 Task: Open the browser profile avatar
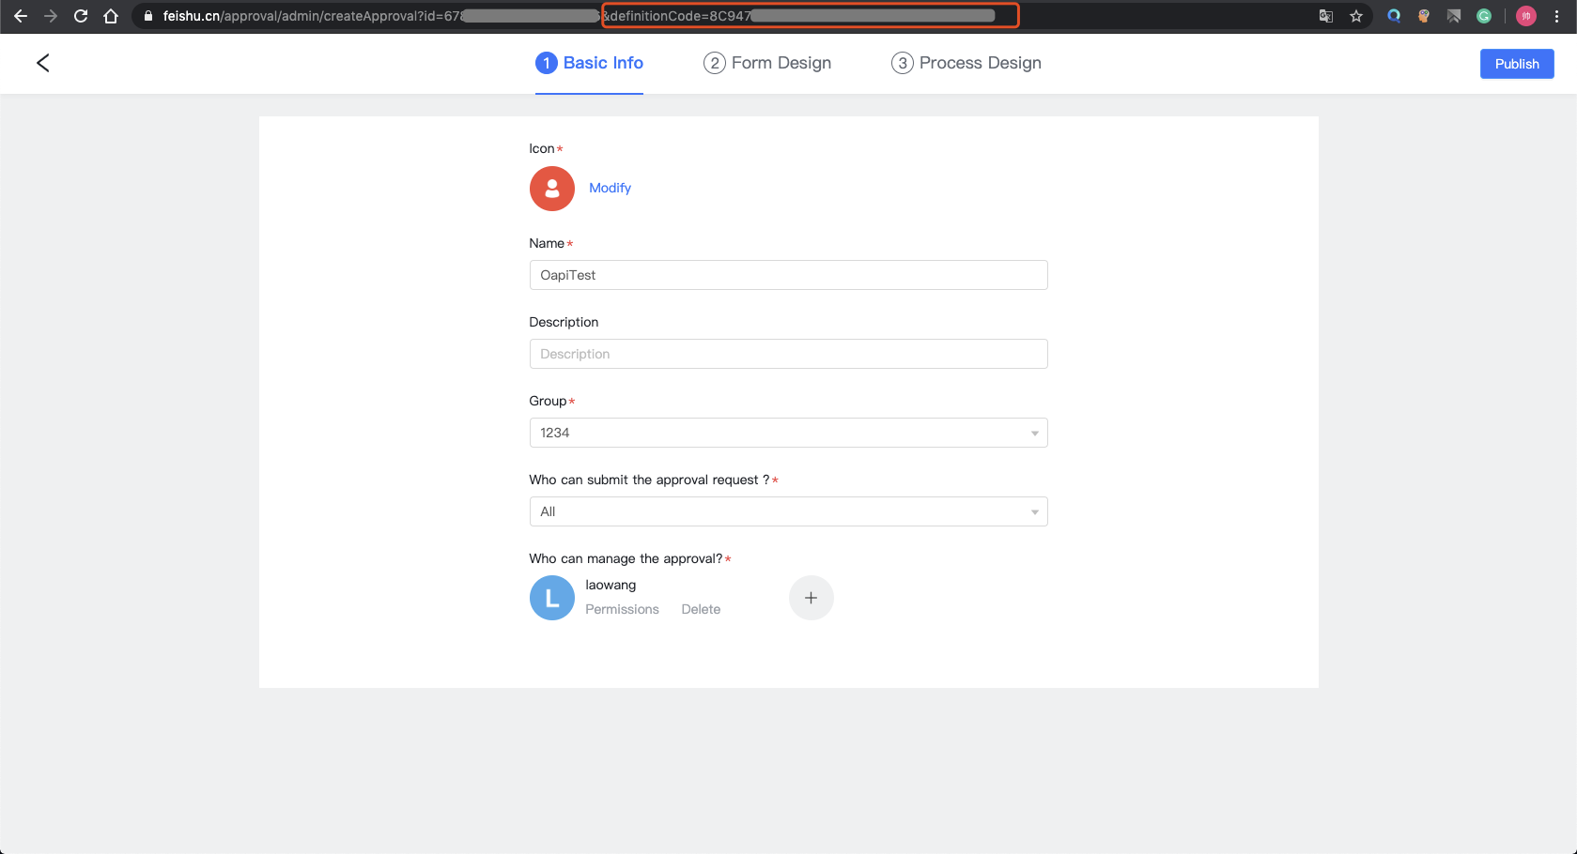(x=1525, y=16)
